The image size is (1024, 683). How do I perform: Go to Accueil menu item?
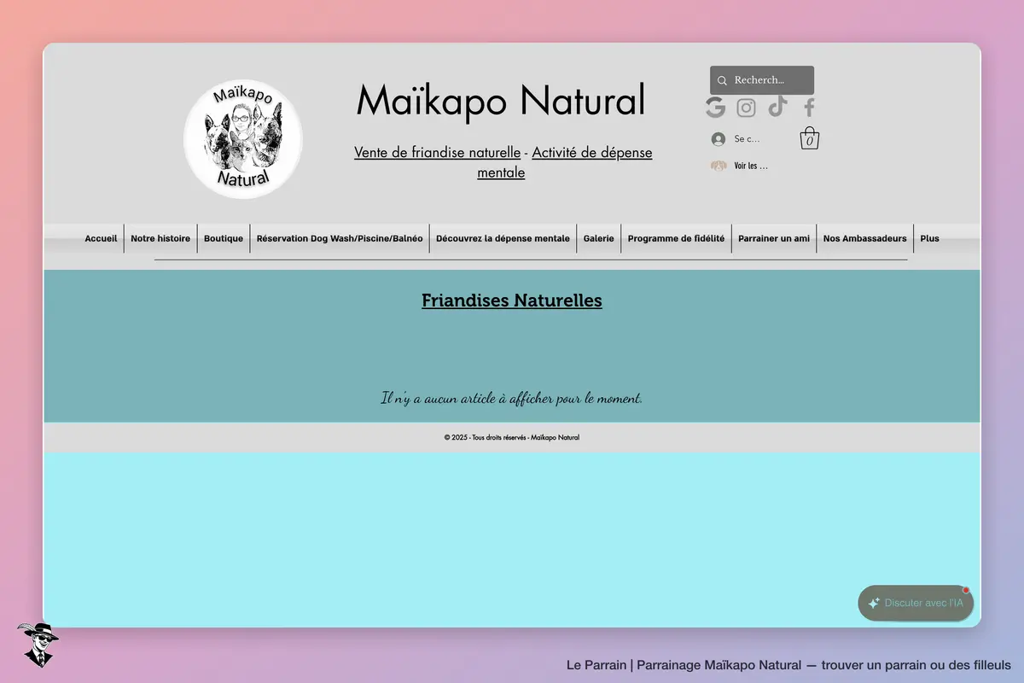101,239
